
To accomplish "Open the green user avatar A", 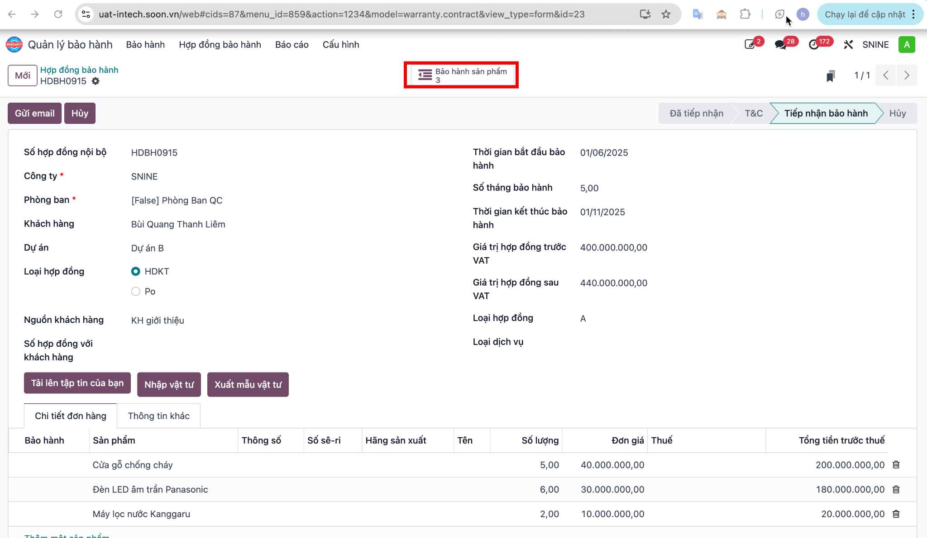I will (x=907, y=44).
